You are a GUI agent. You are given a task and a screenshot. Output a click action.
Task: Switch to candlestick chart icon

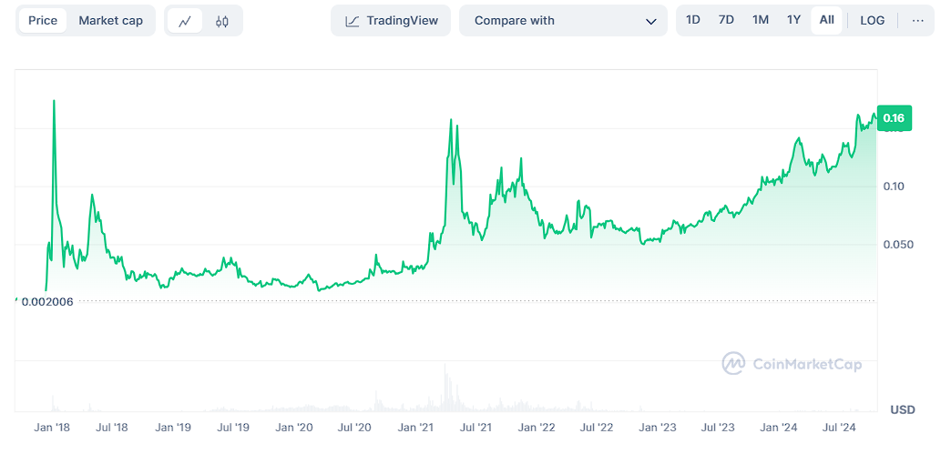point(222,21)
